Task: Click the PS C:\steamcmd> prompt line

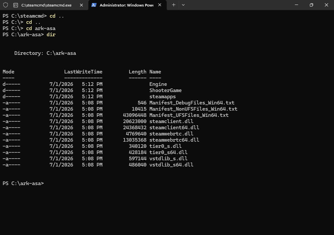Action: pos(33,16)
